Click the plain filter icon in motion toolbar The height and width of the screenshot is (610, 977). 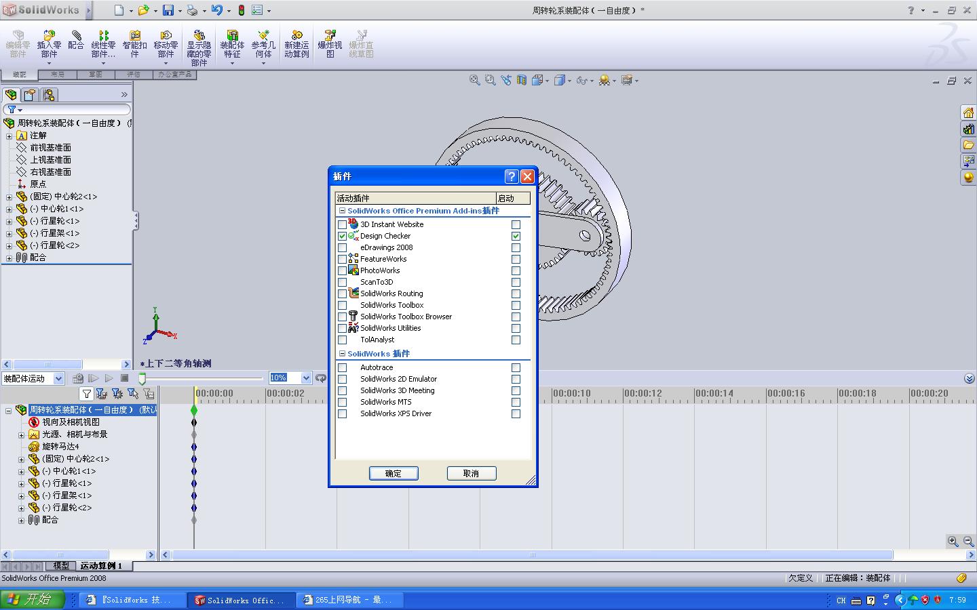[x=86, y=393]
